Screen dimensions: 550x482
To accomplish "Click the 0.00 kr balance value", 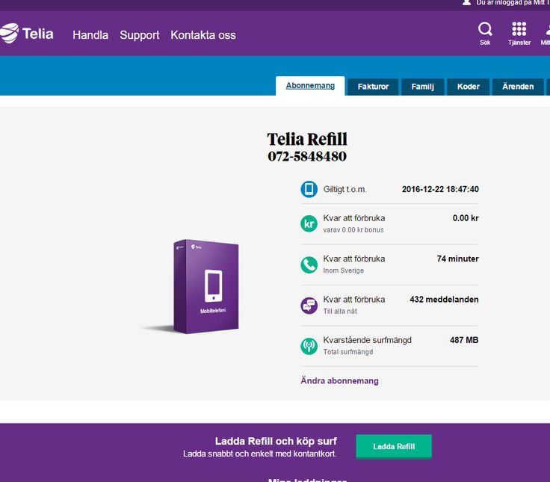I will tap(466, 218).
